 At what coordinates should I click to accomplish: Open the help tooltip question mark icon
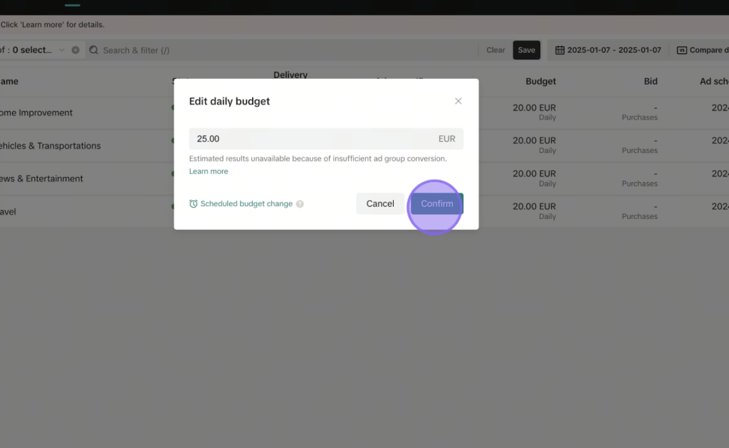point(300,204)
